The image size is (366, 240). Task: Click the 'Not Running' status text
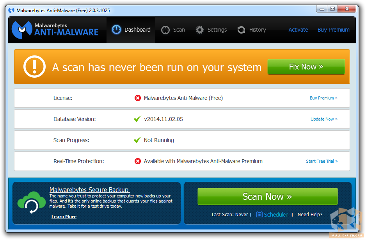click(x=159, y=140)
